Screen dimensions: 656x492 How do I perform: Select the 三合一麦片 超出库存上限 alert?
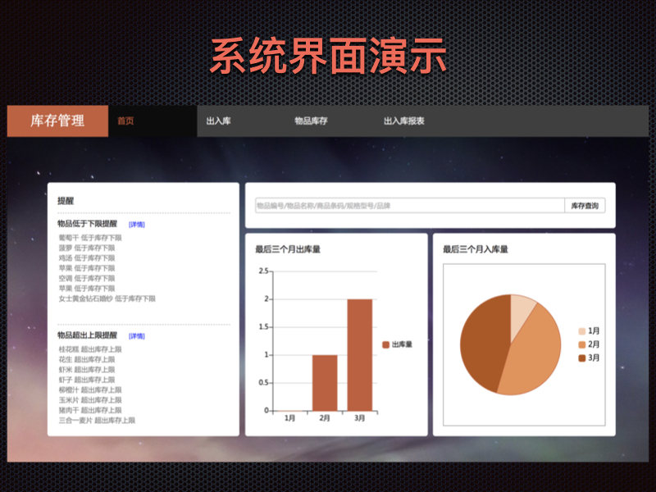coord(96,420)
